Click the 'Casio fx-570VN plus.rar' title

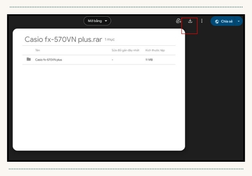pyautogui.click(x=63, y=39)
